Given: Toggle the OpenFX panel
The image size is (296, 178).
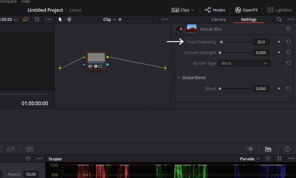Looking at the screenshot, I should [246, 10].
